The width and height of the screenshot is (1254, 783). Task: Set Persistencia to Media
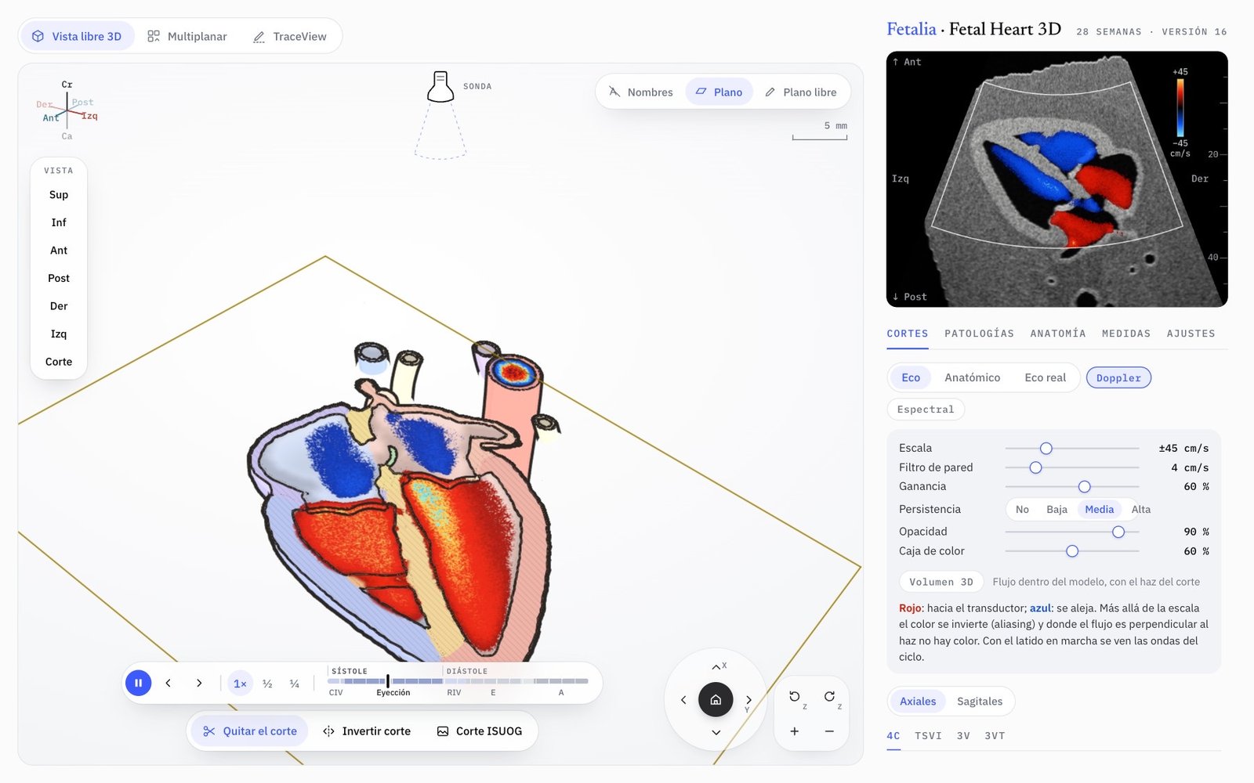[1099, 510]
